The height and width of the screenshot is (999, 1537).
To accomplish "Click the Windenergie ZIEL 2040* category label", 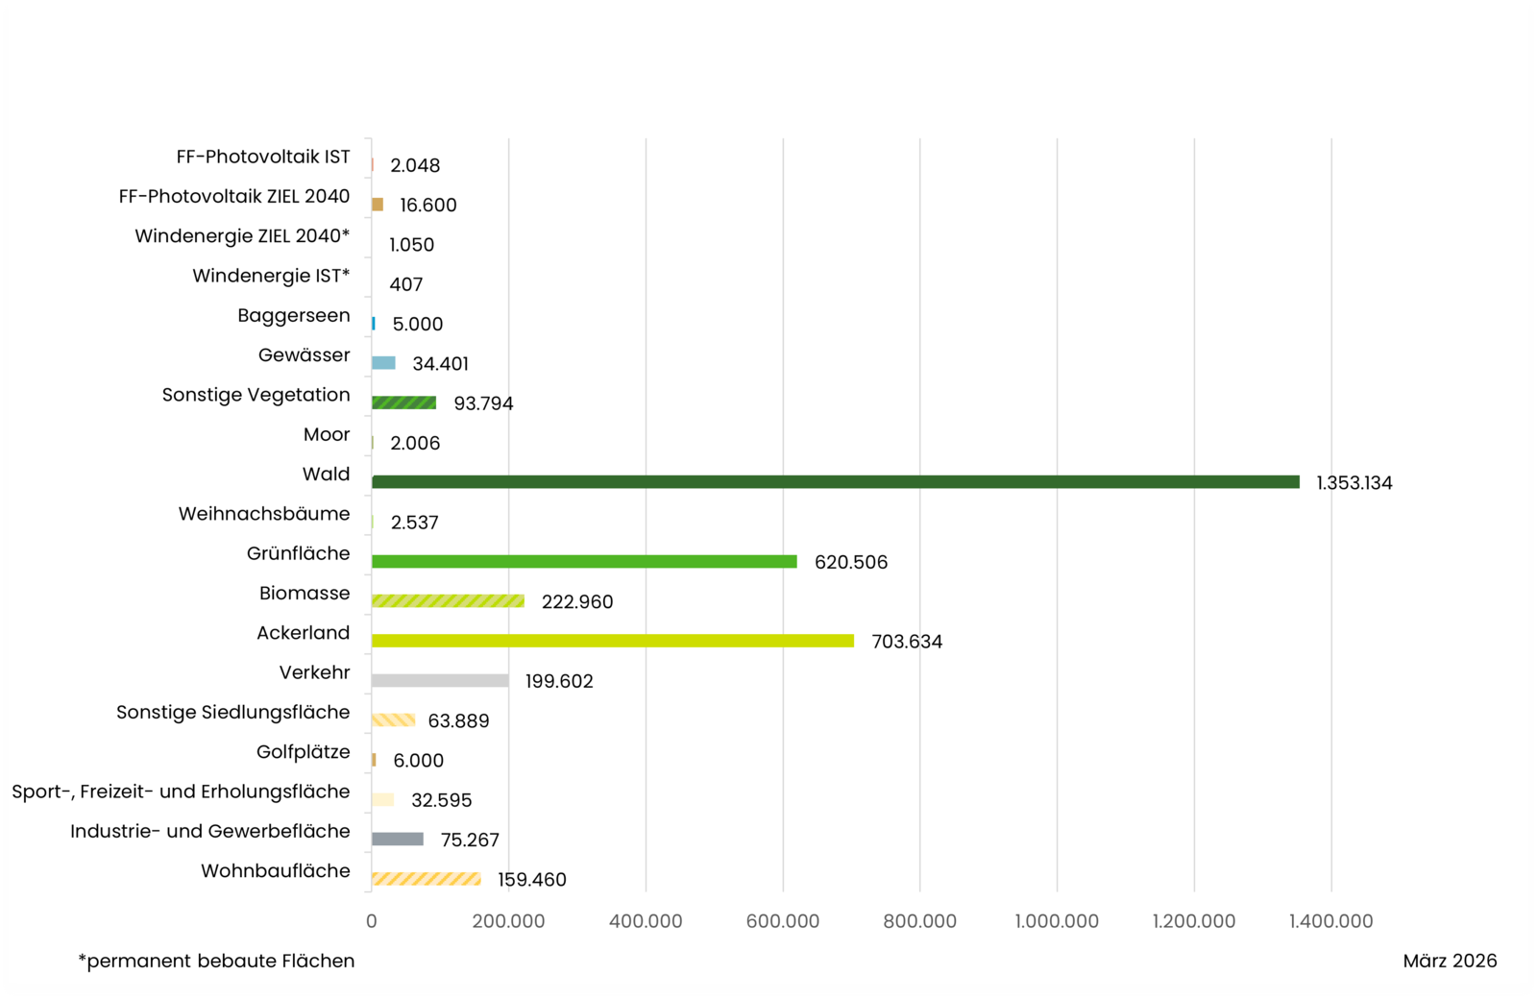I will point(242,236).
